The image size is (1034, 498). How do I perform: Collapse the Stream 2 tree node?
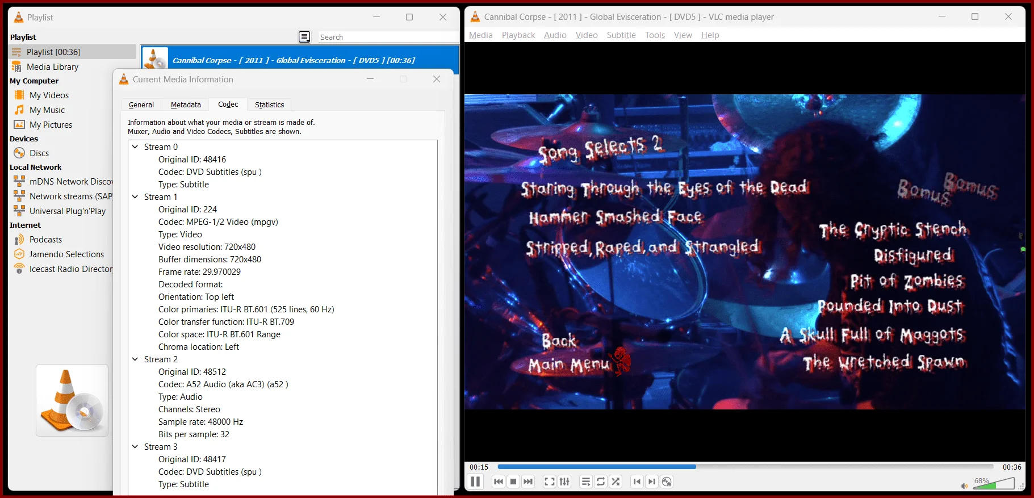[x=135, y=359]
